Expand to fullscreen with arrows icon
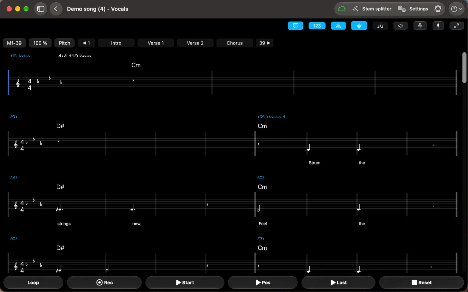The image size is (468, 292). (457, 26)
